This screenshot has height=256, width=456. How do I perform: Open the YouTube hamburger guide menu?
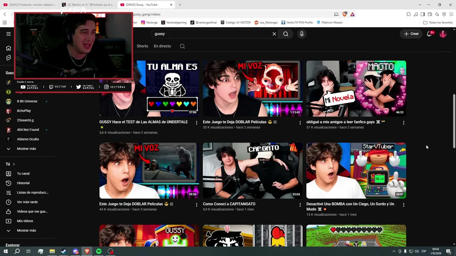tap(9, 34)
